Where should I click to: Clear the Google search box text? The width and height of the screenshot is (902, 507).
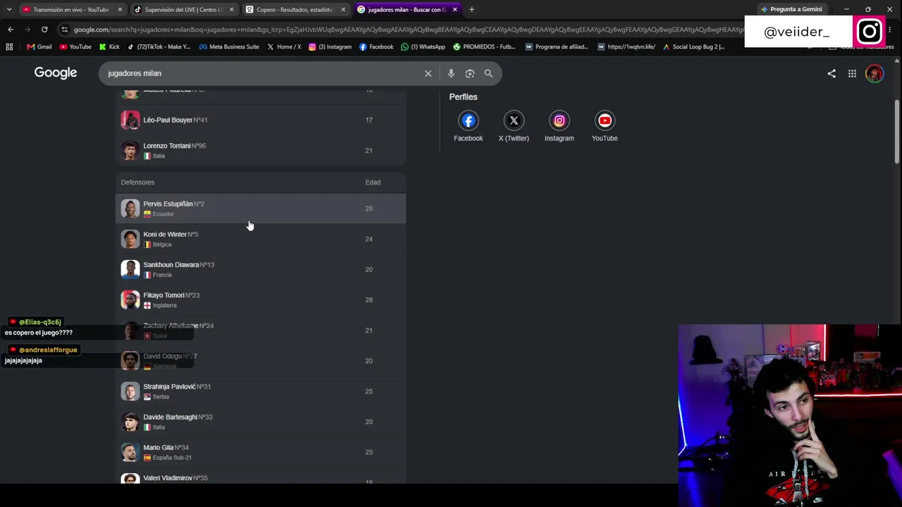click(x=428, y=73)
